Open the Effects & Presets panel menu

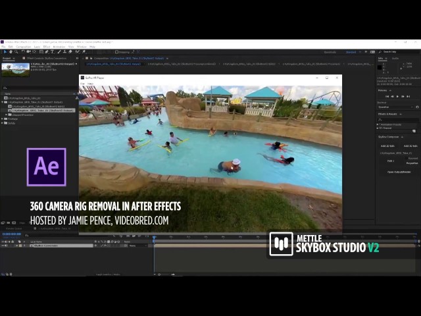(x=401, y=114)
